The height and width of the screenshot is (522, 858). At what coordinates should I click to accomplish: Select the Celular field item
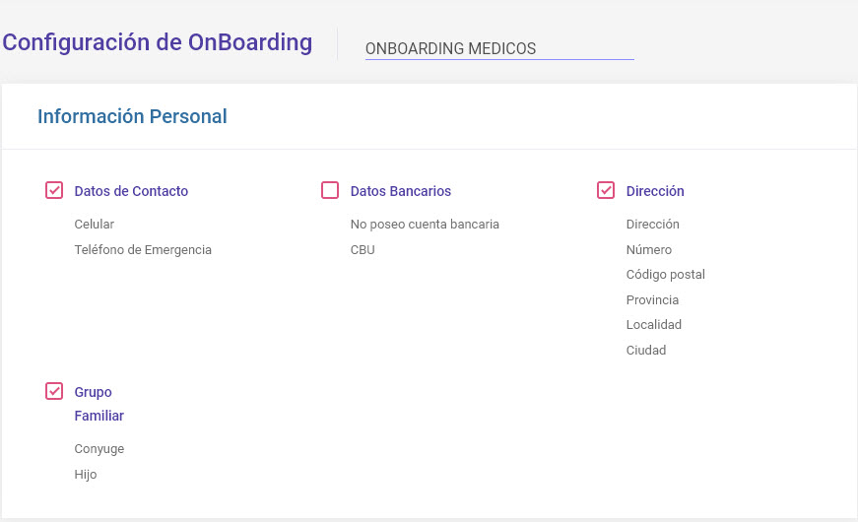pyautogui.click(x=95, y=225)
